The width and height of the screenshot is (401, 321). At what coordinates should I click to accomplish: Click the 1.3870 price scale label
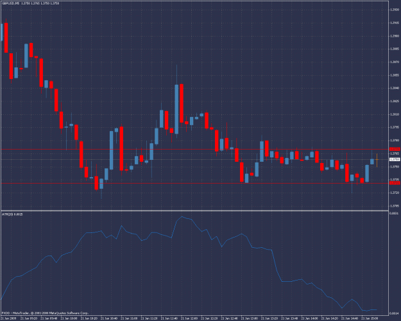(x=395, y=62)
